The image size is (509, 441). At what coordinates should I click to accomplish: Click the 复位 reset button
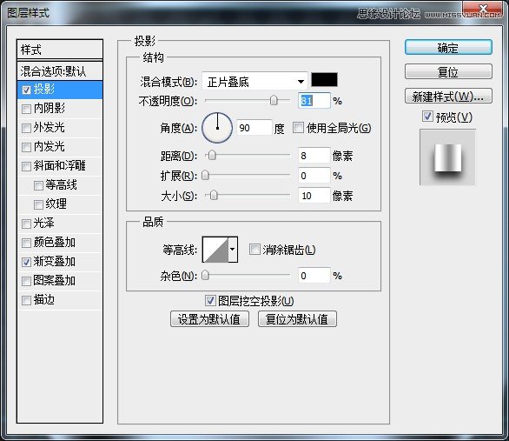click(x=448, y=71)
